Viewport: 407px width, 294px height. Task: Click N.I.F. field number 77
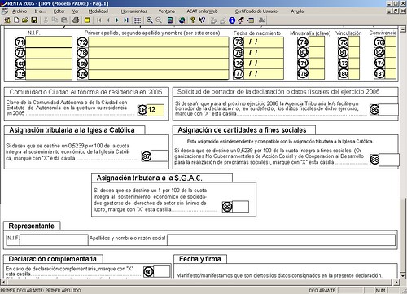point(49,53)
